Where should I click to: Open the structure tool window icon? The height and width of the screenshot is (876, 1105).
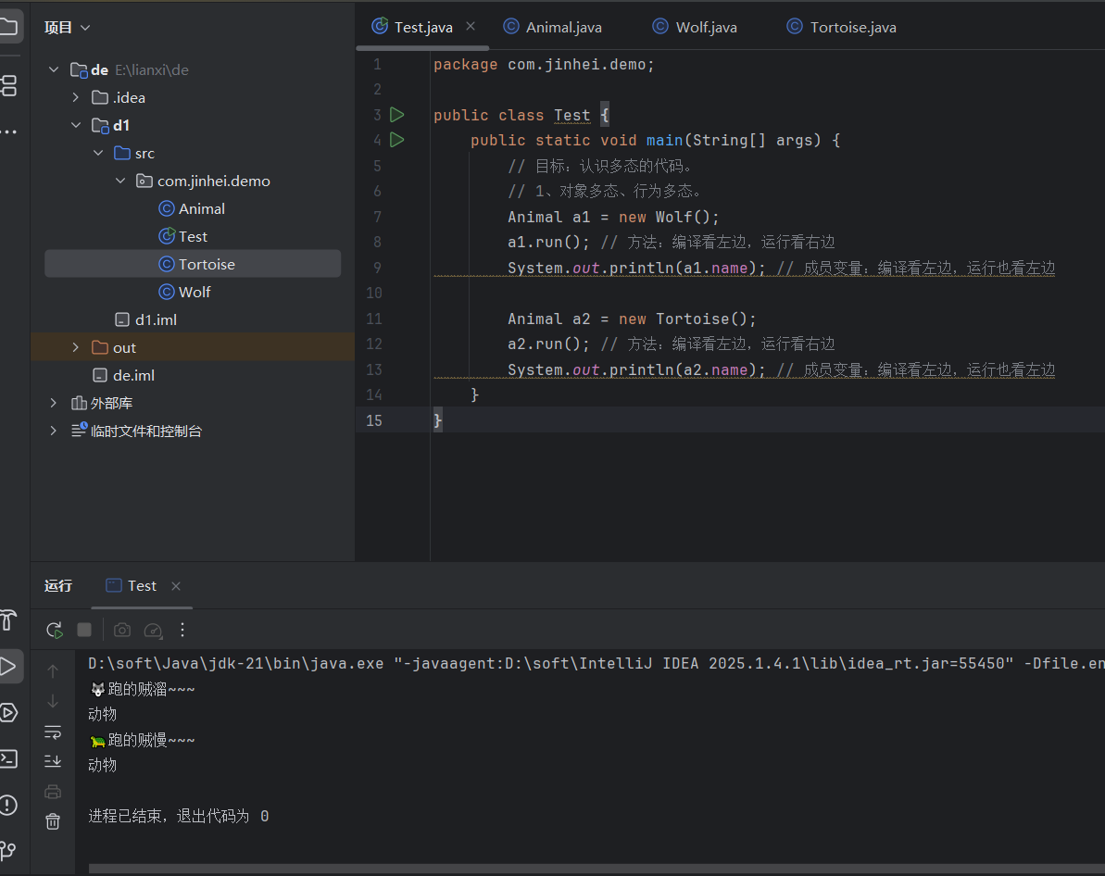[x=8, y=86]
